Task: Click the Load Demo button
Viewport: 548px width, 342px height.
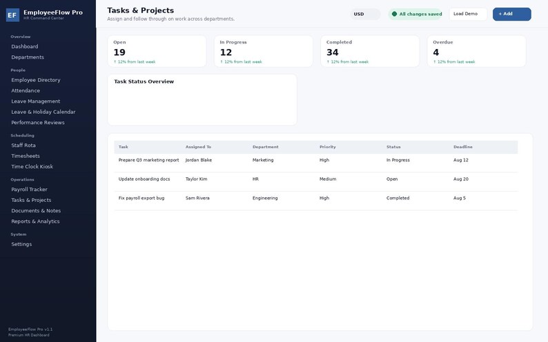Action: tap(468, 14)
